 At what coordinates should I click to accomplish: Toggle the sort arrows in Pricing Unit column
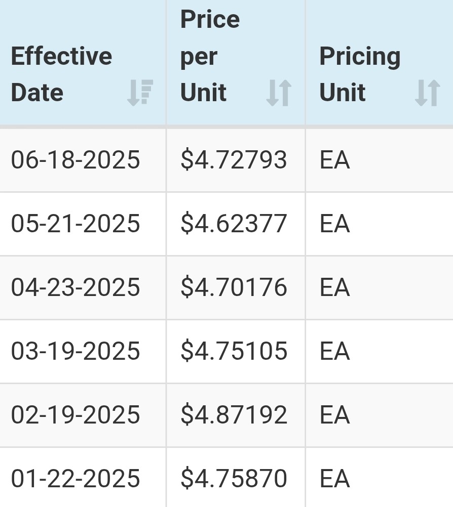[427, 93]
